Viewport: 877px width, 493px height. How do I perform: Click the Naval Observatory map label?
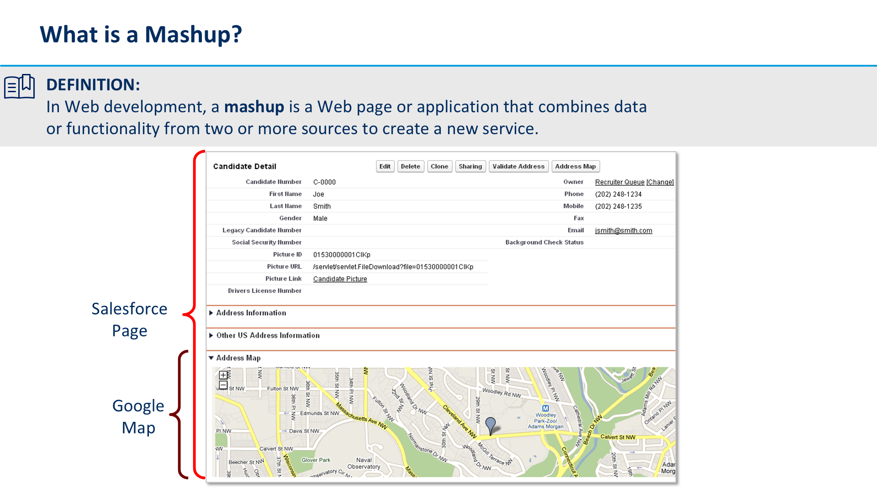364,463
